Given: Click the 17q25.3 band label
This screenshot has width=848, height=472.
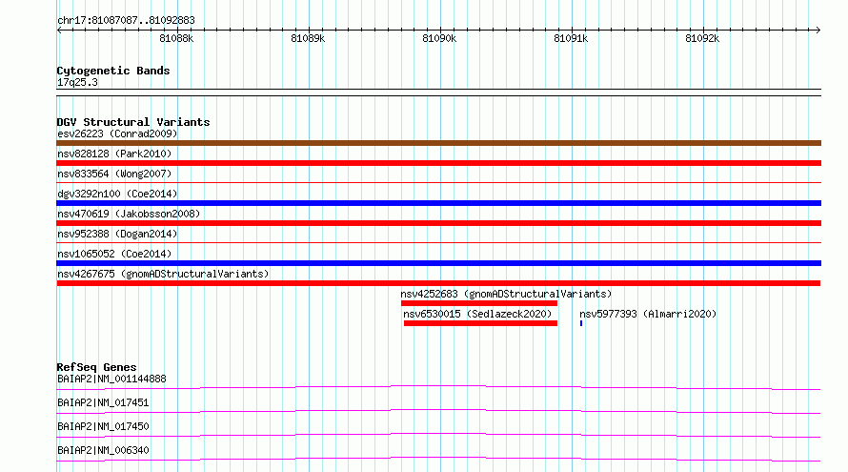Looking at the screenshot, I should click(77, 82).
